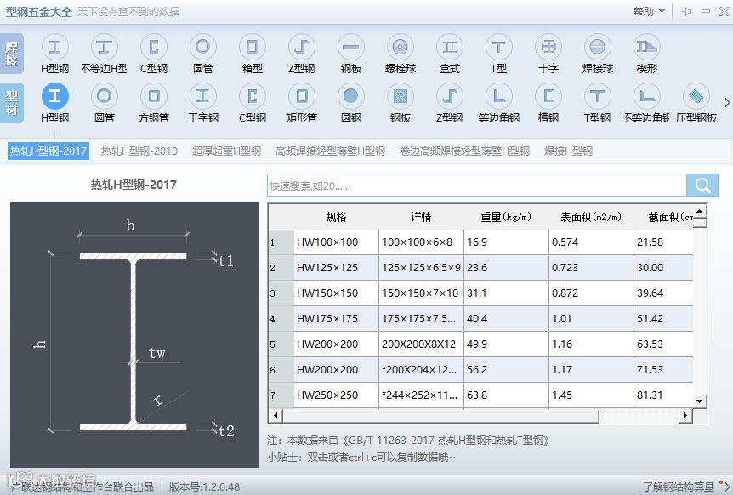Open the 方钢管 square tube profile
Viewport: 733px width, 495px height.
point(154,96)
